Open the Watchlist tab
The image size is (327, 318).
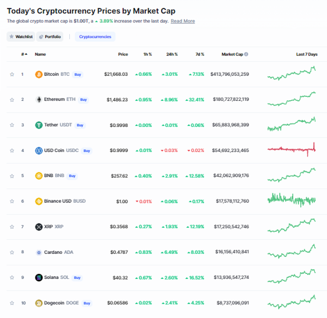click(x=21, y=36)
